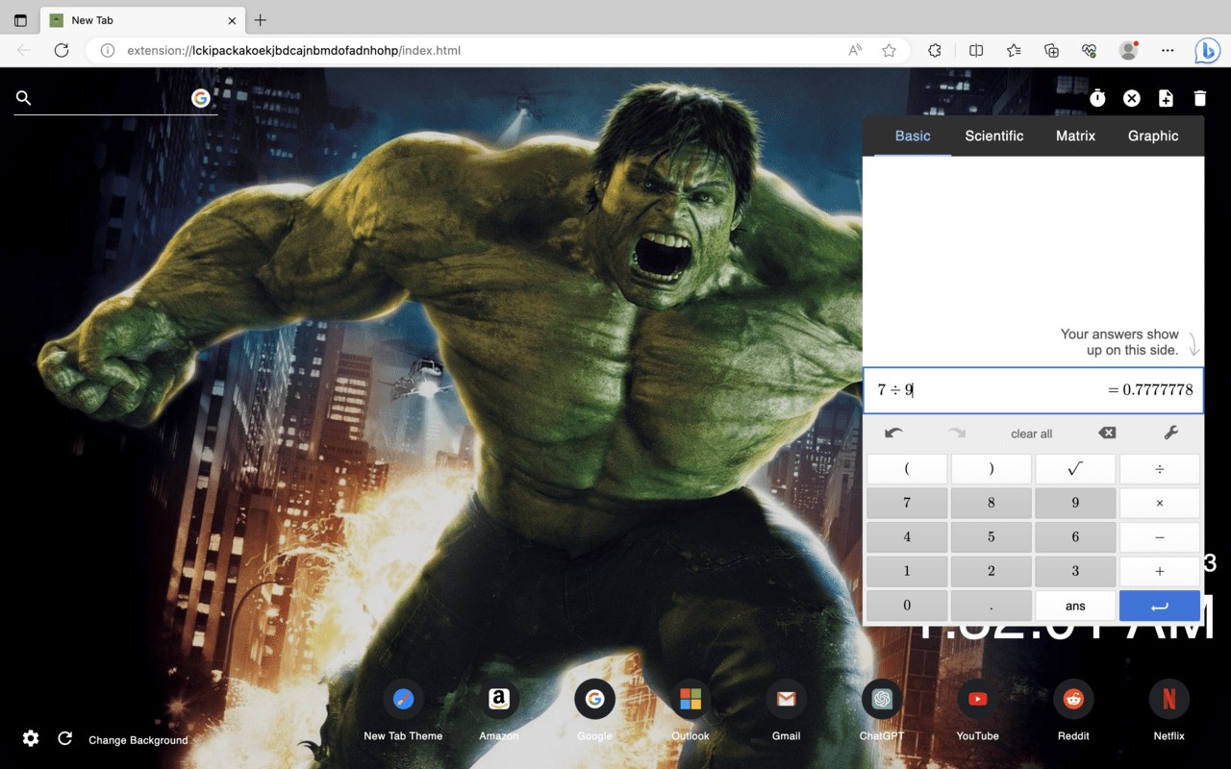Open calculator wrench settings
This screenshot has height=769, width=1231.
(x=1170, y=434)
